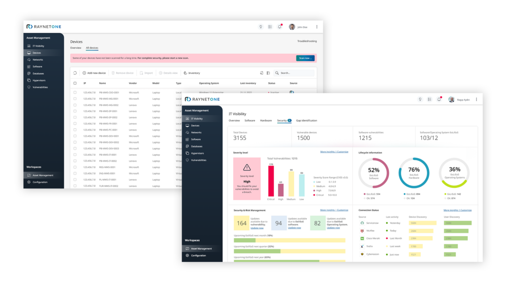Viewport: 506px width, 284px height.
Task: Click the Scan now button in the alert banner
Action: coord(305,58)
